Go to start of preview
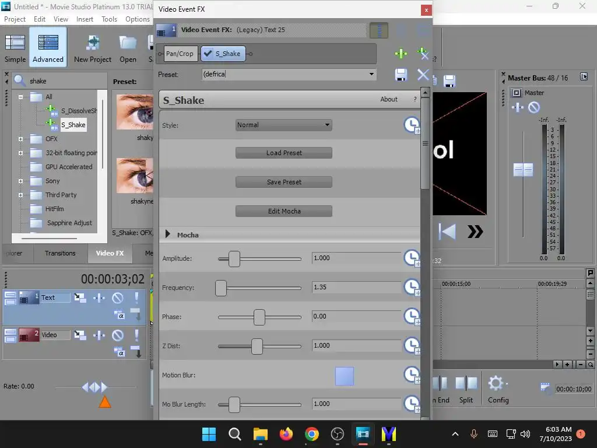This screenshot has height=448, width=597. coord(447,232)
